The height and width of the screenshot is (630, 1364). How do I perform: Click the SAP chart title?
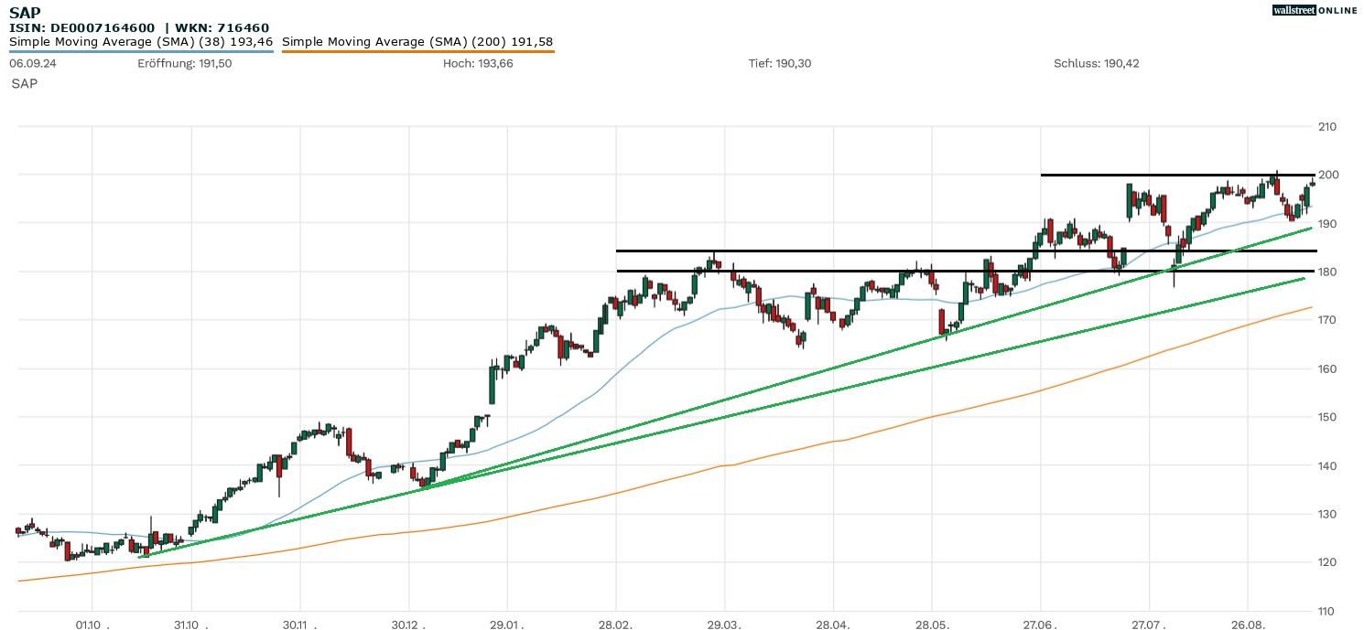pos(25,13)
